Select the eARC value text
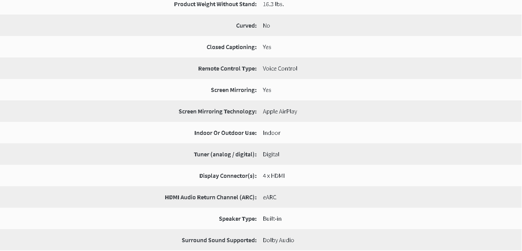This screenshot has height=251, width=522. 269,197
